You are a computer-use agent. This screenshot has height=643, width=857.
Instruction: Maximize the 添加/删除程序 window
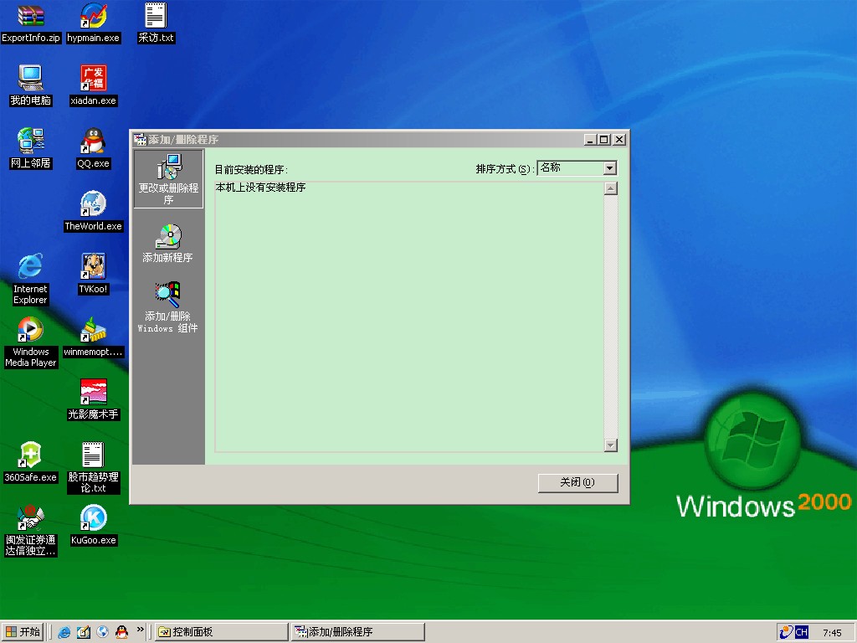click(603, 140)
